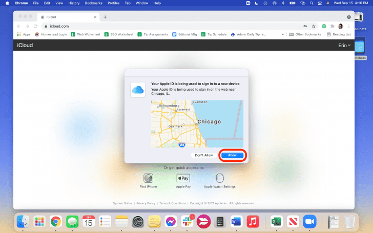Open the Privacy Policy link

coord(146,203)
